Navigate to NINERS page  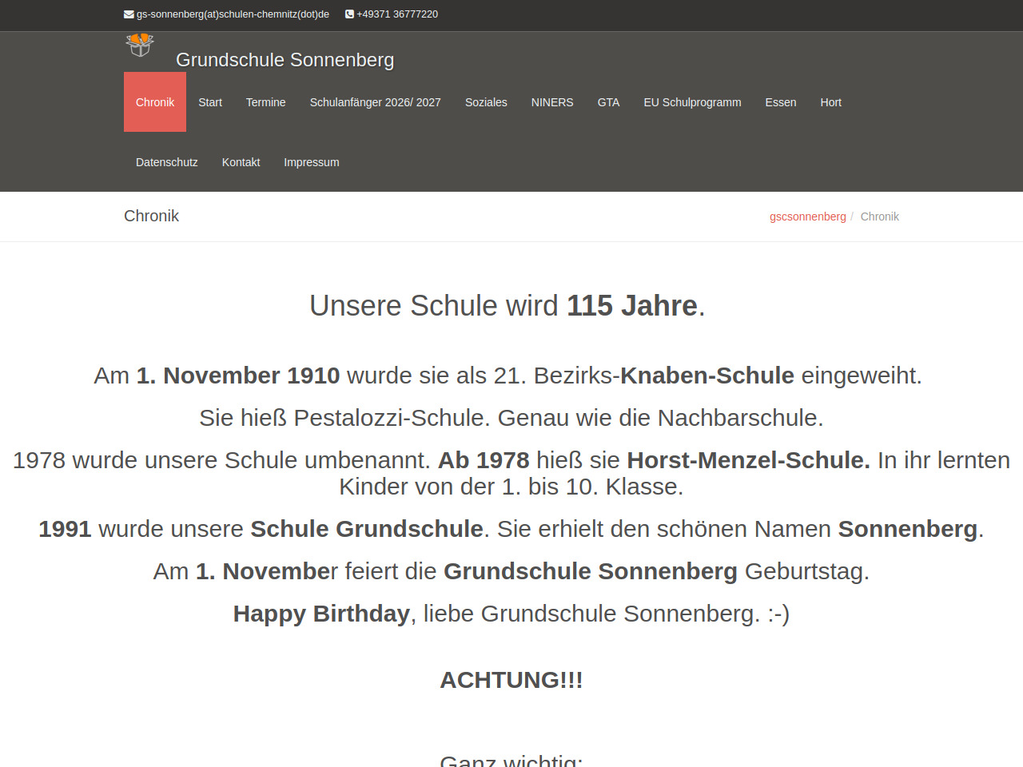552,102
